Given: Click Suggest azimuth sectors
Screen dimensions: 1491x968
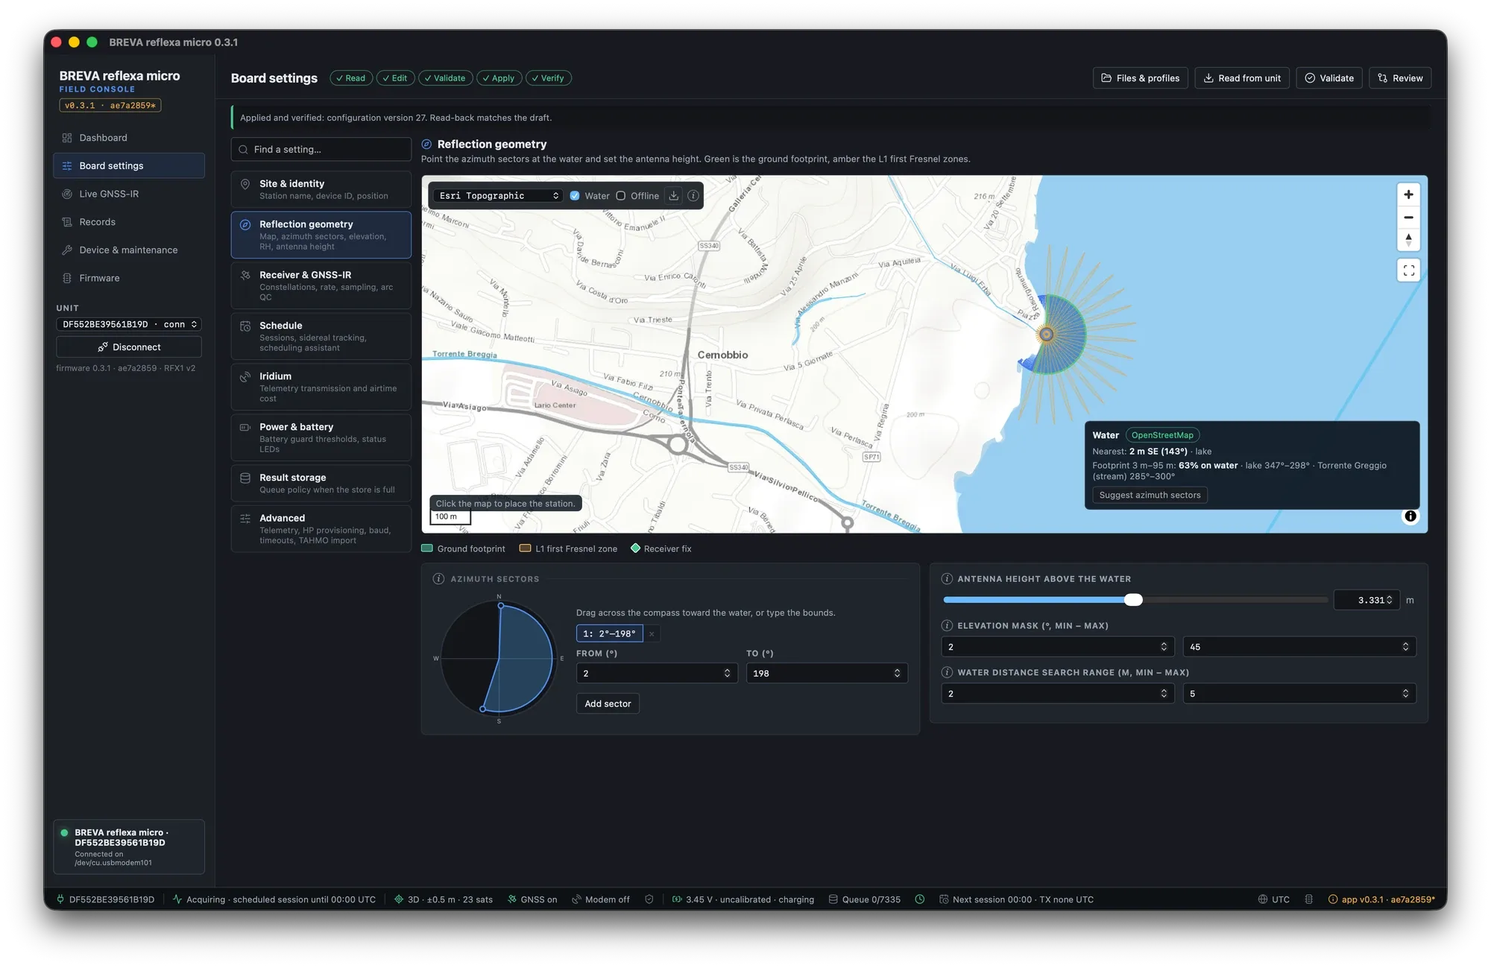Looking at the screenshot, I should pos(1150,495).
